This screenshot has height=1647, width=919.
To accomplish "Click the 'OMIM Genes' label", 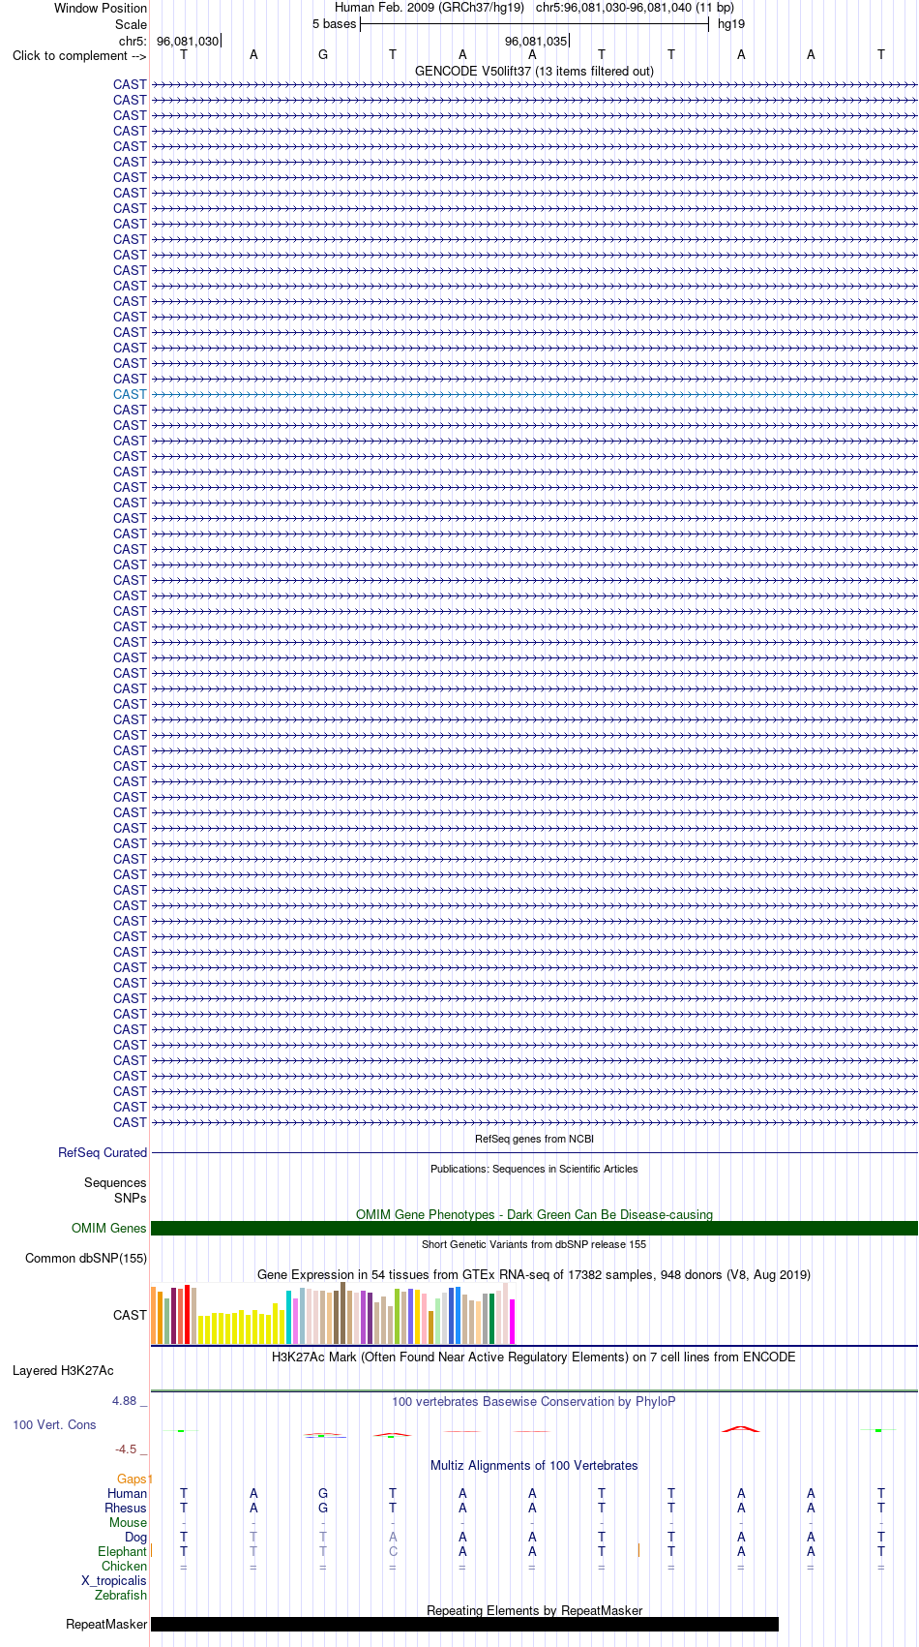I will [109, 1228].
